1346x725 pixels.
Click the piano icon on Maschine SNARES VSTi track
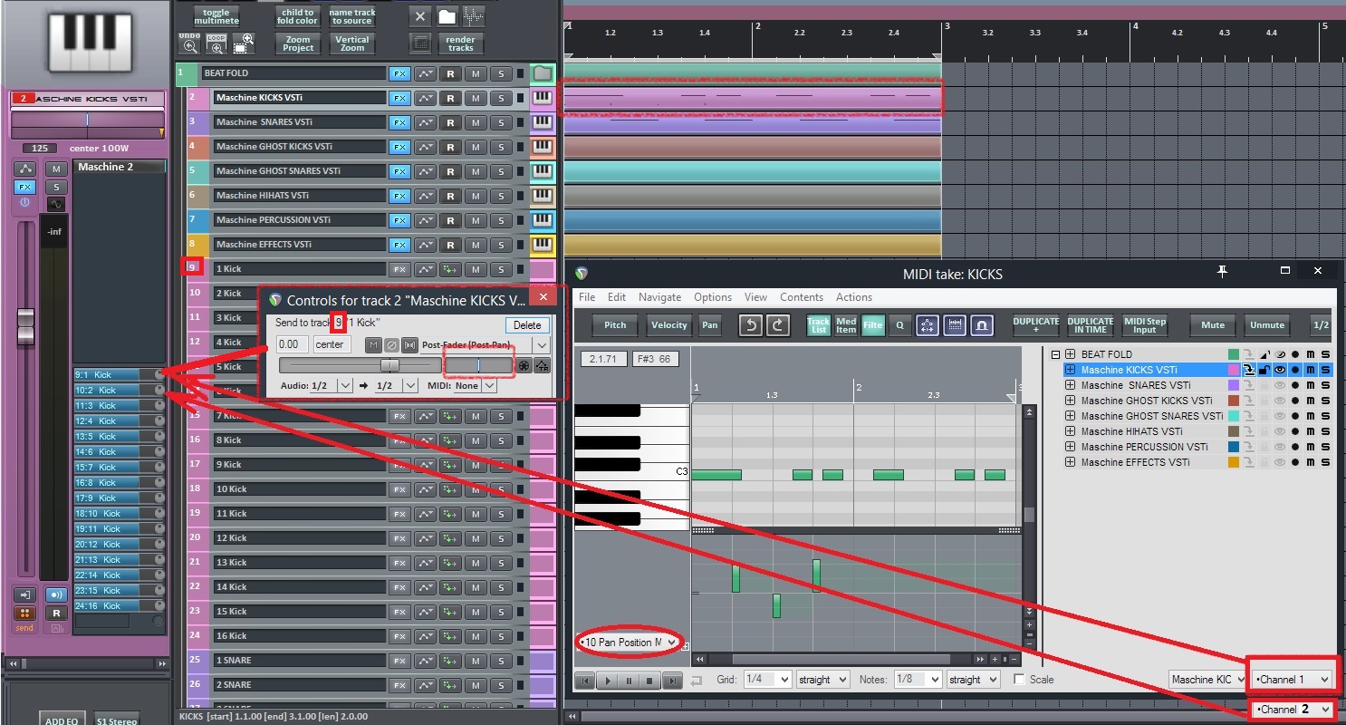[x=542, y=122]
